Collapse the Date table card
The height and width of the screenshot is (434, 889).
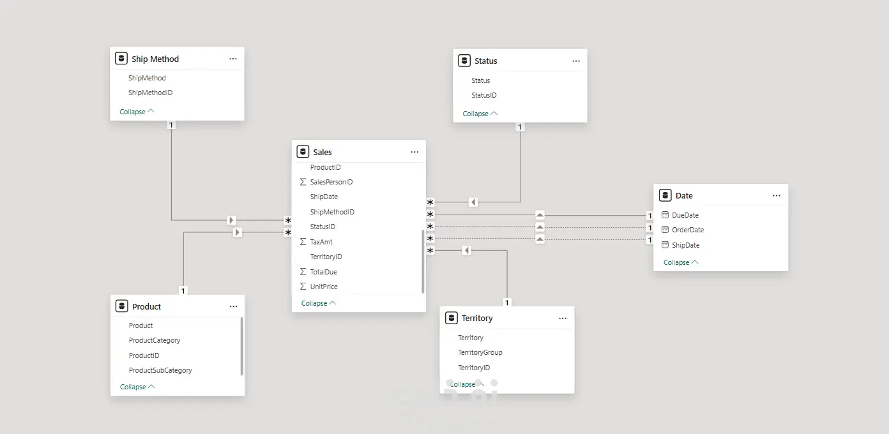(x=681, y=262)
